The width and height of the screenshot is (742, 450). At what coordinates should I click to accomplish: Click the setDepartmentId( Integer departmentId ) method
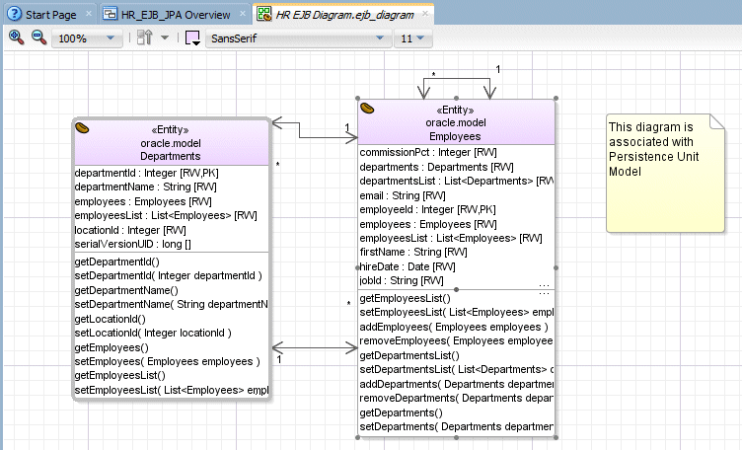(168, 276)
